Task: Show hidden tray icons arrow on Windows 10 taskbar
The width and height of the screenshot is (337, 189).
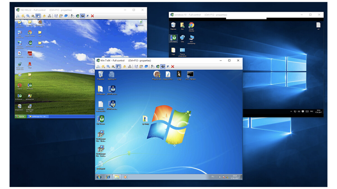Action: (x=291, y=111)
